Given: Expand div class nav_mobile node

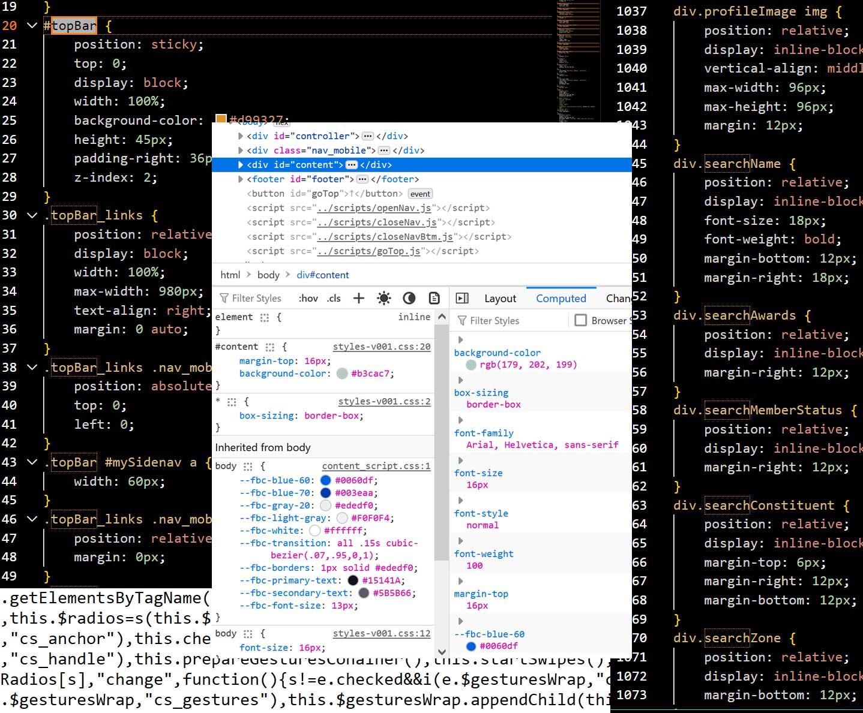Looking at the screenshot, I should click(241, 151).
